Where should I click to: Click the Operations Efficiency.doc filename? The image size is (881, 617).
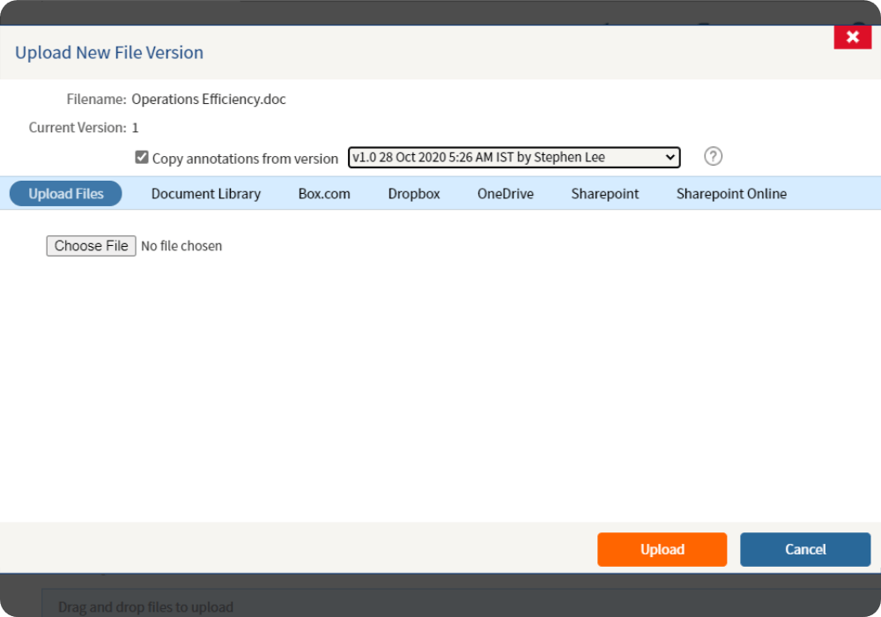(x=209, y=100)
